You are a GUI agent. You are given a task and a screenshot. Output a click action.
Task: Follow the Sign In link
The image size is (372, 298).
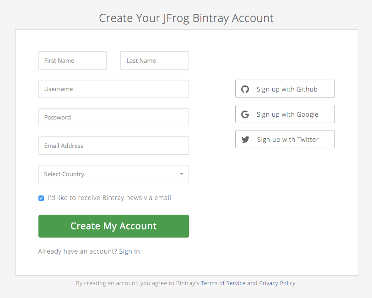[x=129, y=251]
